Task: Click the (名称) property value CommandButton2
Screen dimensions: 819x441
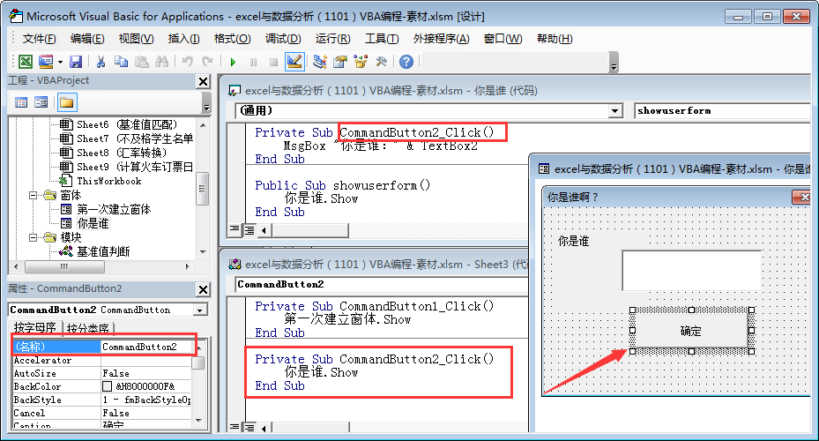Action: click(147, 347)
